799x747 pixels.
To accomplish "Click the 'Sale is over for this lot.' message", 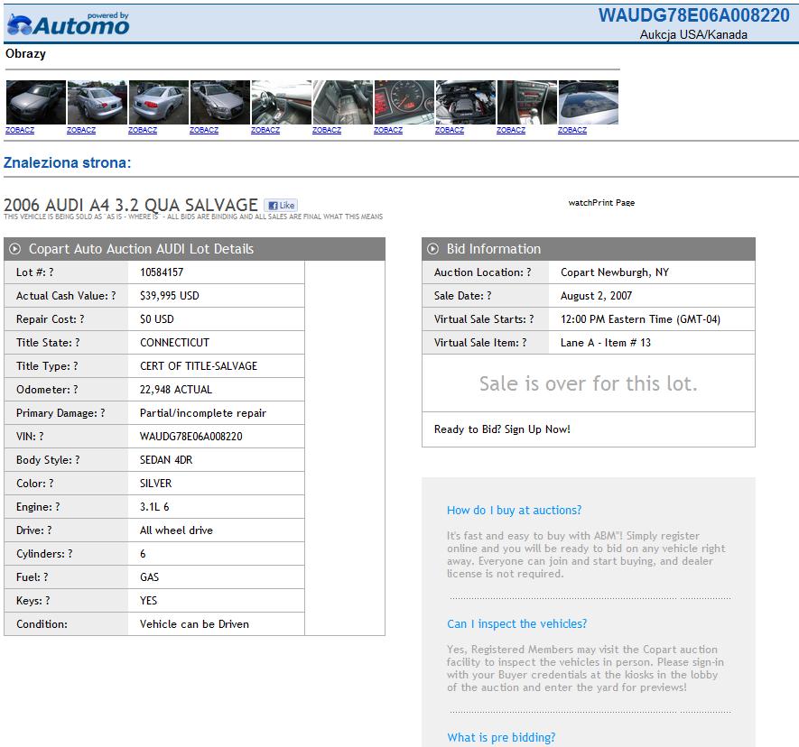I will point(588,383).
